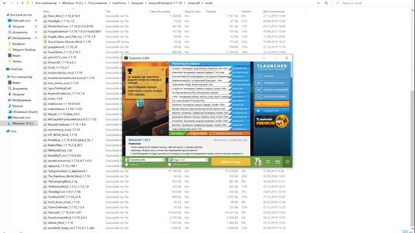Select the MutantCreatures-1.7.10-1.4.8 file icon

click(x=45, y=124)
